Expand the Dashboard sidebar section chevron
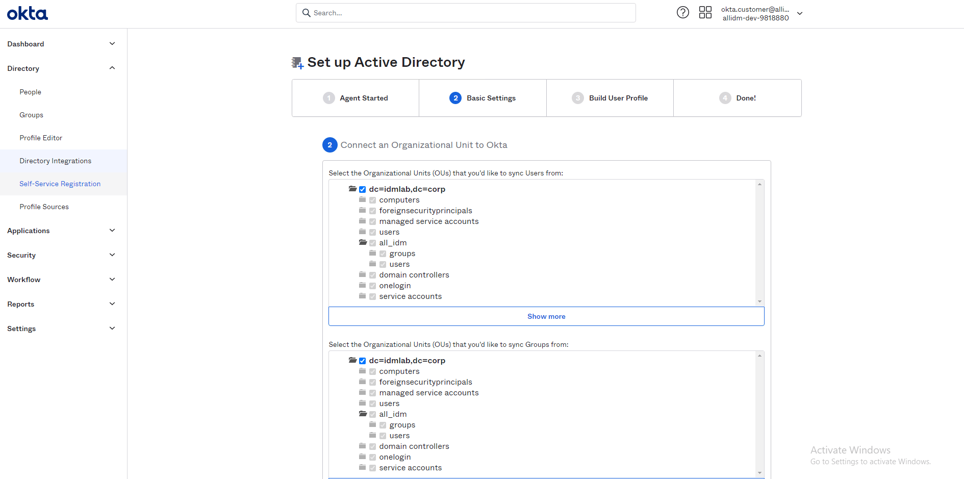 [x=112, y=44]
